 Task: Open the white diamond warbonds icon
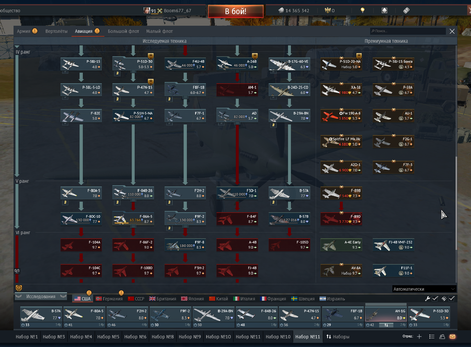point(384,10)
